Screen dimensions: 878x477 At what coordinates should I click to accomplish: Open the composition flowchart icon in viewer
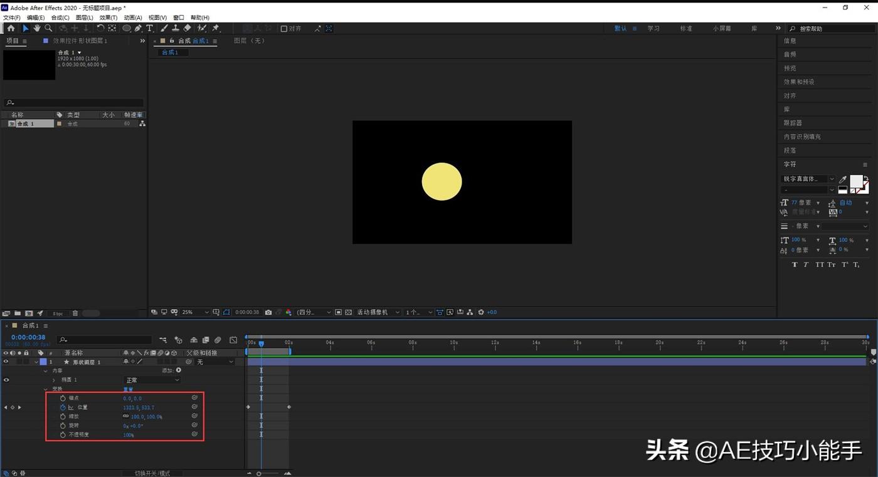tap(470, 312)
